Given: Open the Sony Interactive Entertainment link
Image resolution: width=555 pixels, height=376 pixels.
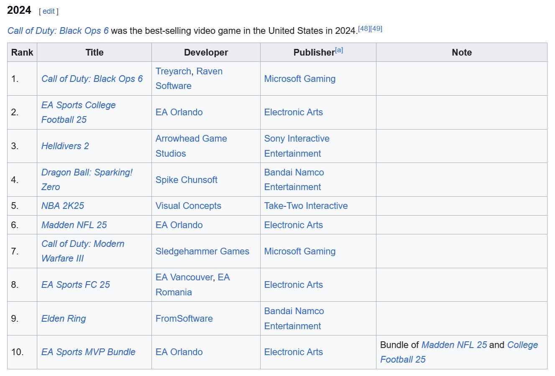Looking at the screenshot, I should click(297, 146).
